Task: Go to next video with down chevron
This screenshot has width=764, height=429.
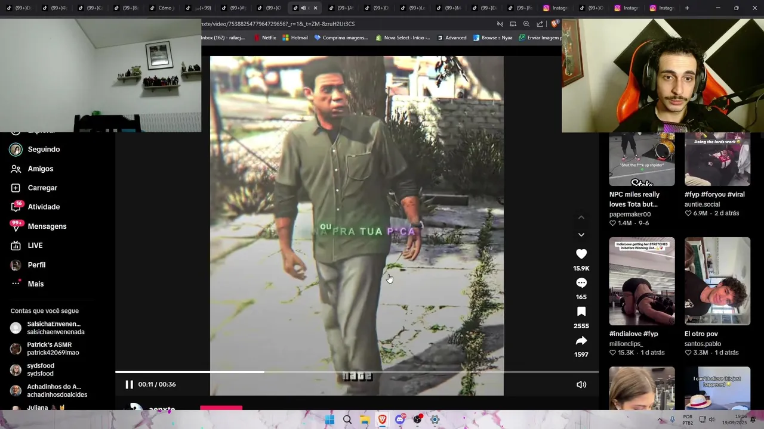Action: [x=581, y=235]
